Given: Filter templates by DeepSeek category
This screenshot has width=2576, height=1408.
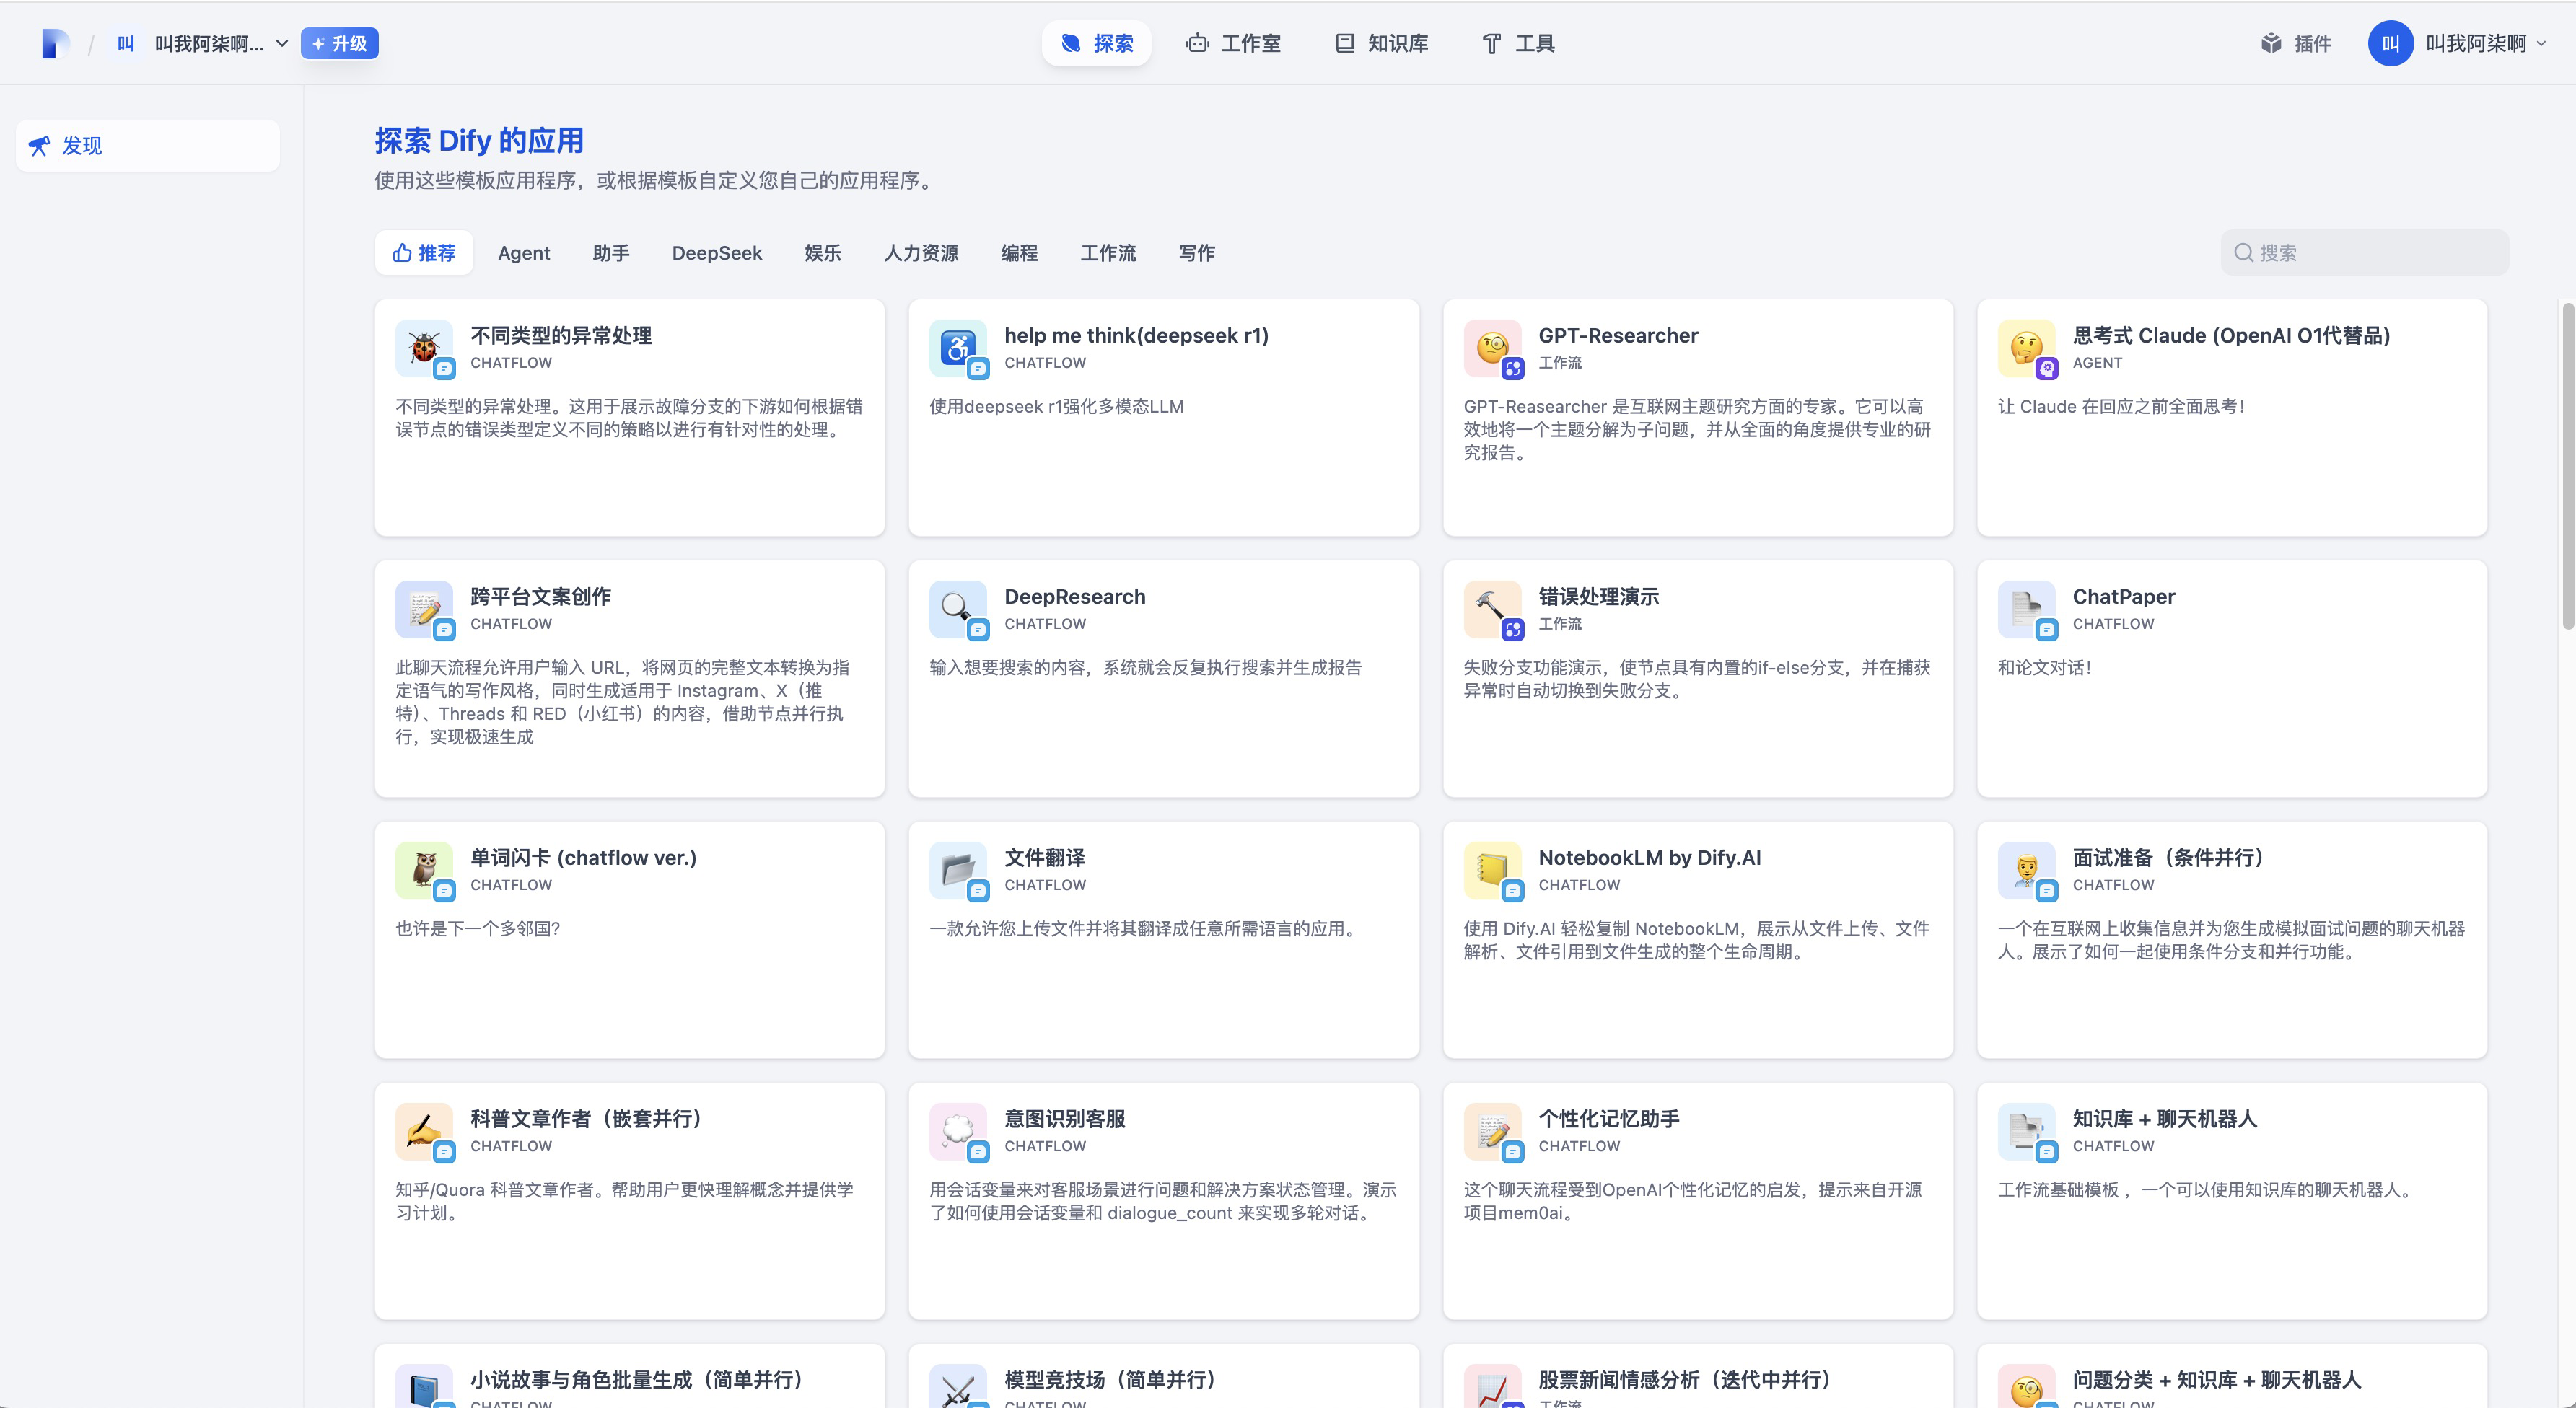Looking at the screenshot, I should (x=716, y=253).
